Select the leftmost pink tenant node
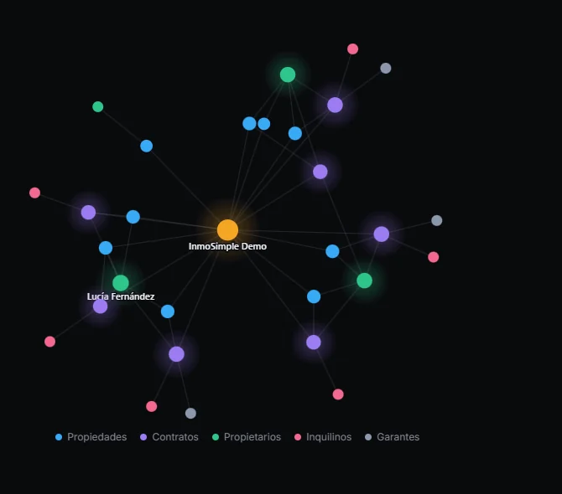This screenshot has width=562, height=494. tap(34, 193)
